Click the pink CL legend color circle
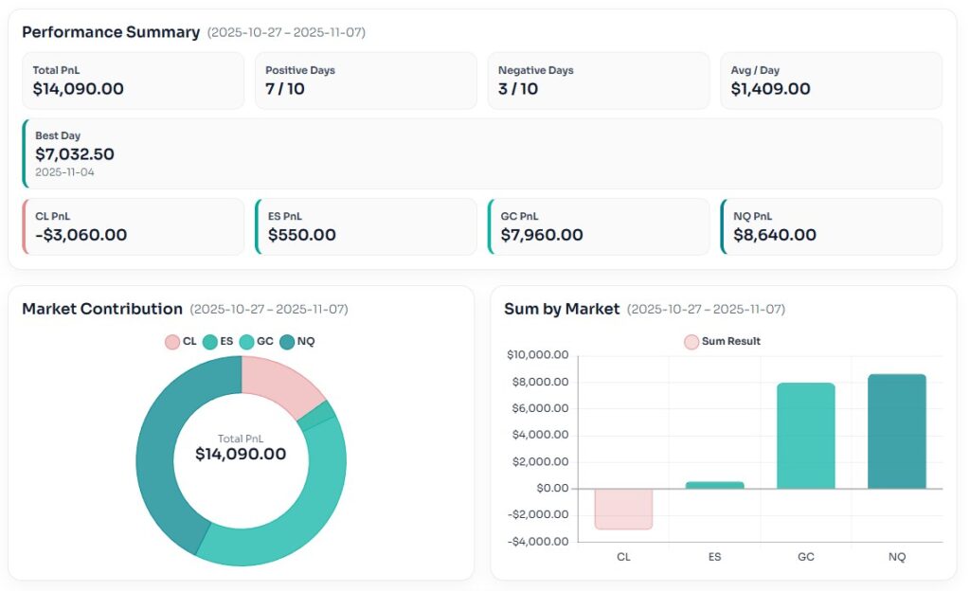The image size is (970, 591). pyautogui.click(x=172, y=342)
